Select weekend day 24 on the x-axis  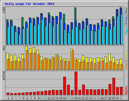pos(94,98)
